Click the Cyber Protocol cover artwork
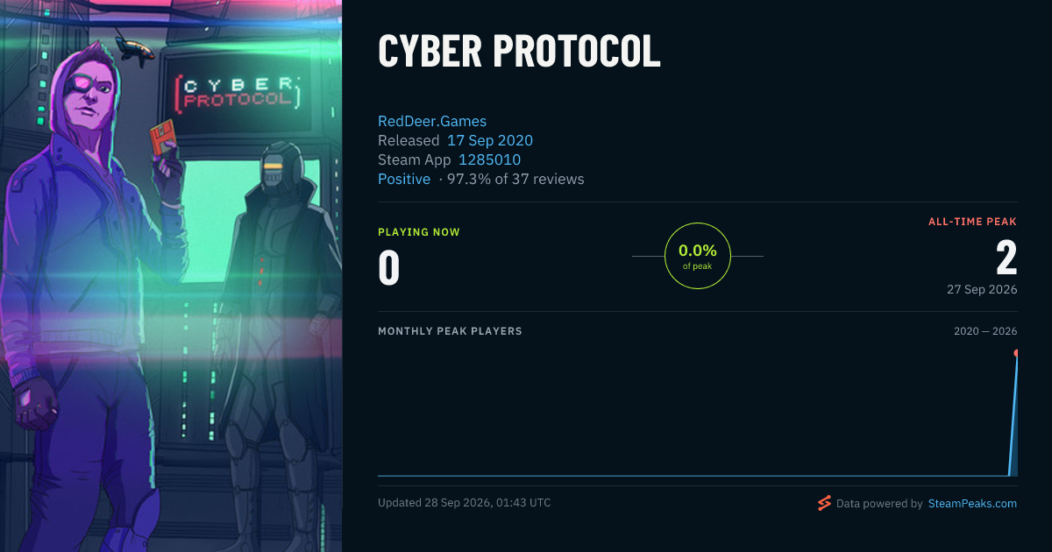Viewport: 1052px width, 552px height. (x=171, y=276)
